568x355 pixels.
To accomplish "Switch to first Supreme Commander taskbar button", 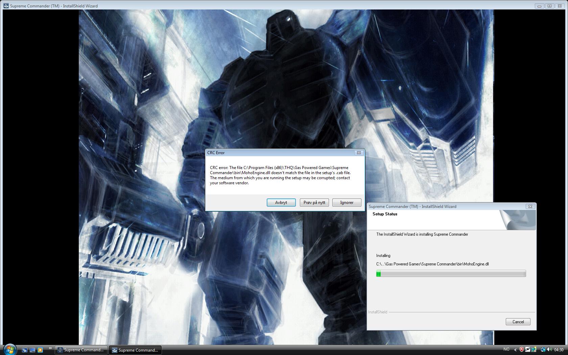I will [81, 350].
